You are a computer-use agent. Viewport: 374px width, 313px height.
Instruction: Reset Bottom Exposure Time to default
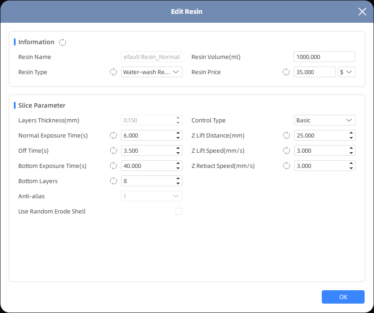pyautogui.click(x=113, y=166)
